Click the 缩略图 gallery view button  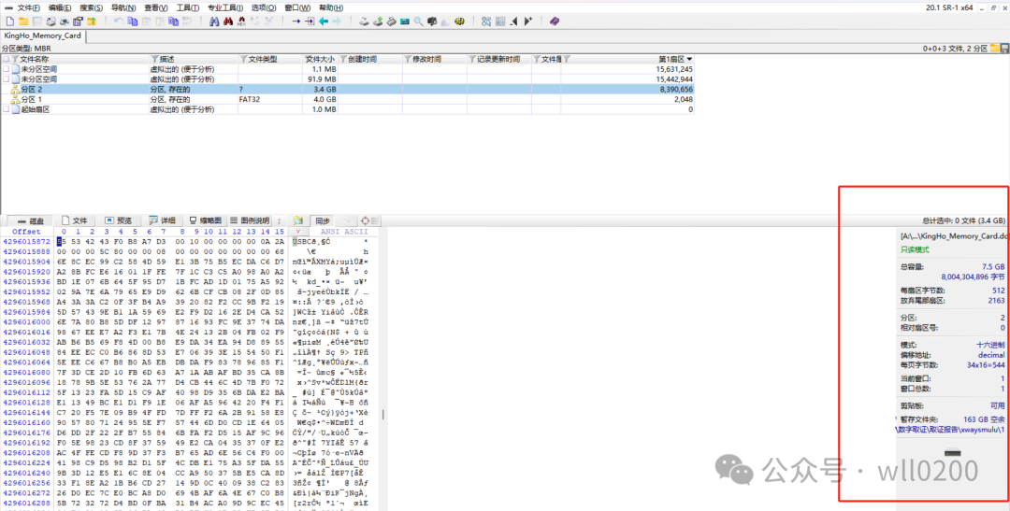coord(206,220)
